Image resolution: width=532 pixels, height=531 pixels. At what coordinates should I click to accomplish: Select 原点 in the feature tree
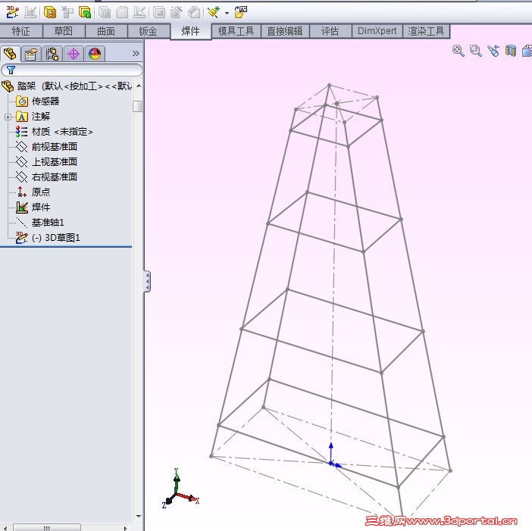(x=33, y=192)
